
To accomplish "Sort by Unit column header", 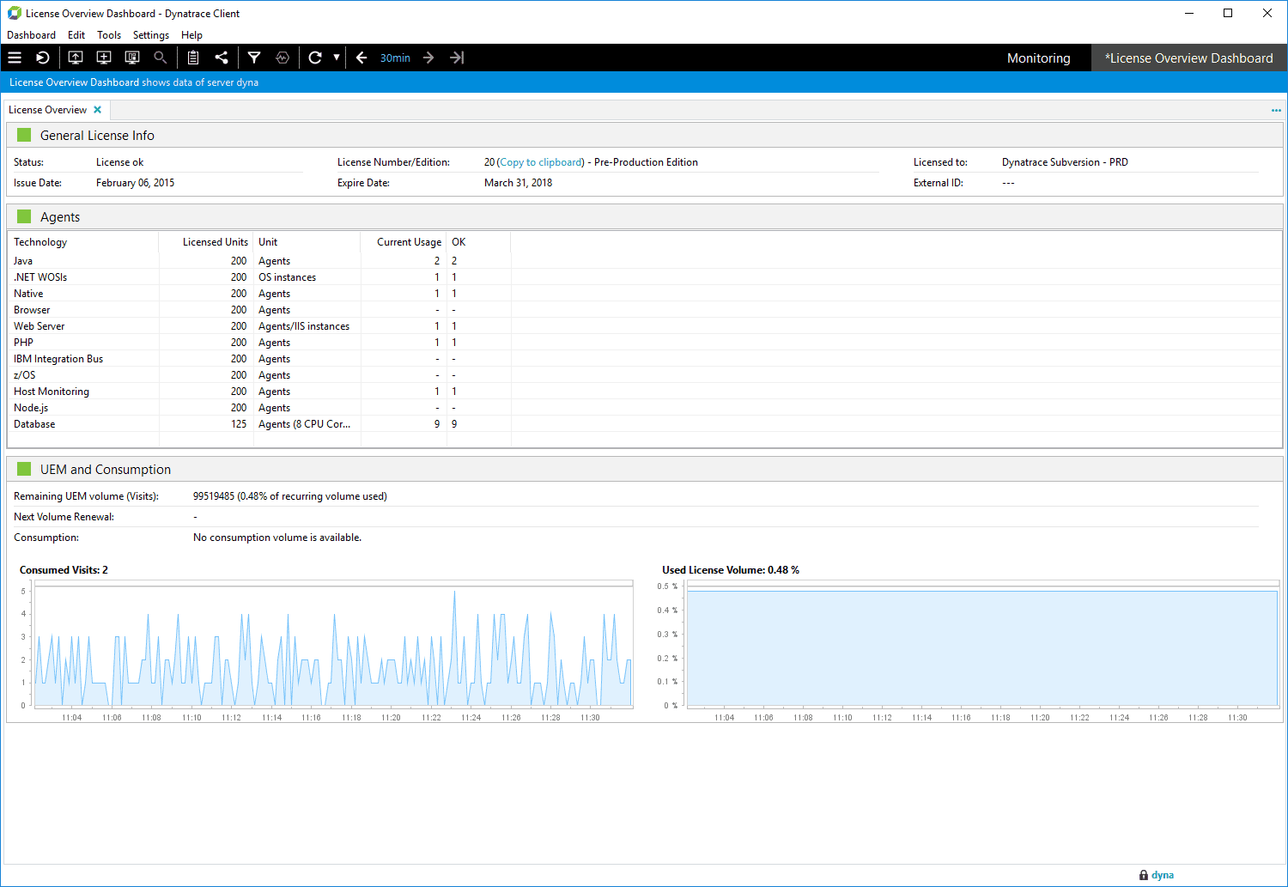I will point(307,242).
